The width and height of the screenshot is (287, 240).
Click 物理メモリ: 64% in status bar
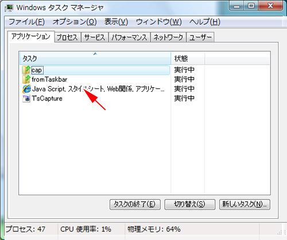coord(154,229)
